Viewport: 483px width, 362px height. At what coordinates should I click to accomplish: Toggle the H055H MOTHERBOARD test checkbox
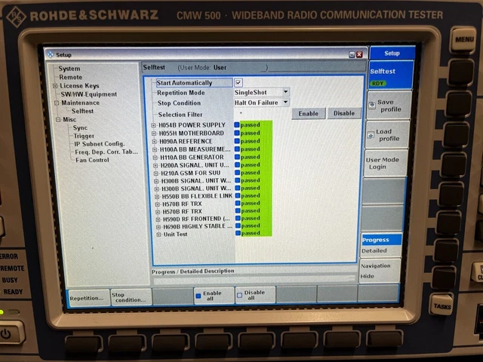(x=237, y=133)
